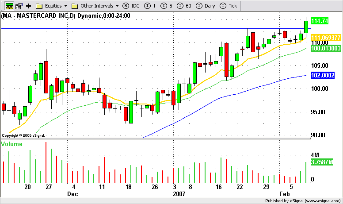343x204 pixels.
Task: Switch to the 60-minute interval
Action: point(184,6)
